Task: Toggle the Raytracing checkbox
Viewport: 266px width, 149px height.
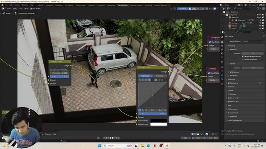Action: point(229,83)
